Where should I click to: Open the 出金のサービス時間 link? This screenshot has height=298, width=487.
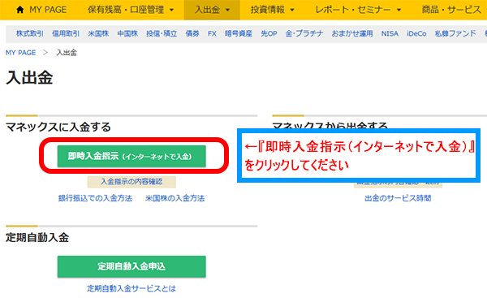[398, 198]
